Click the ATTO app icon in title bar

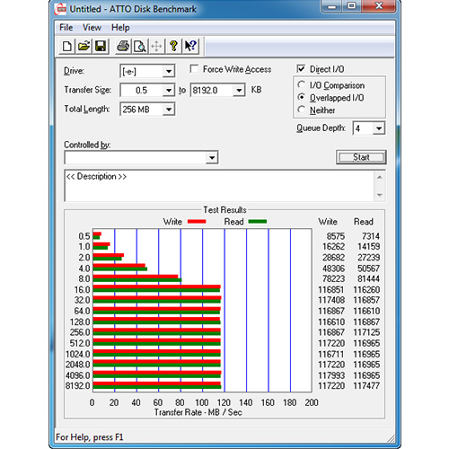[x=61, y=9]
